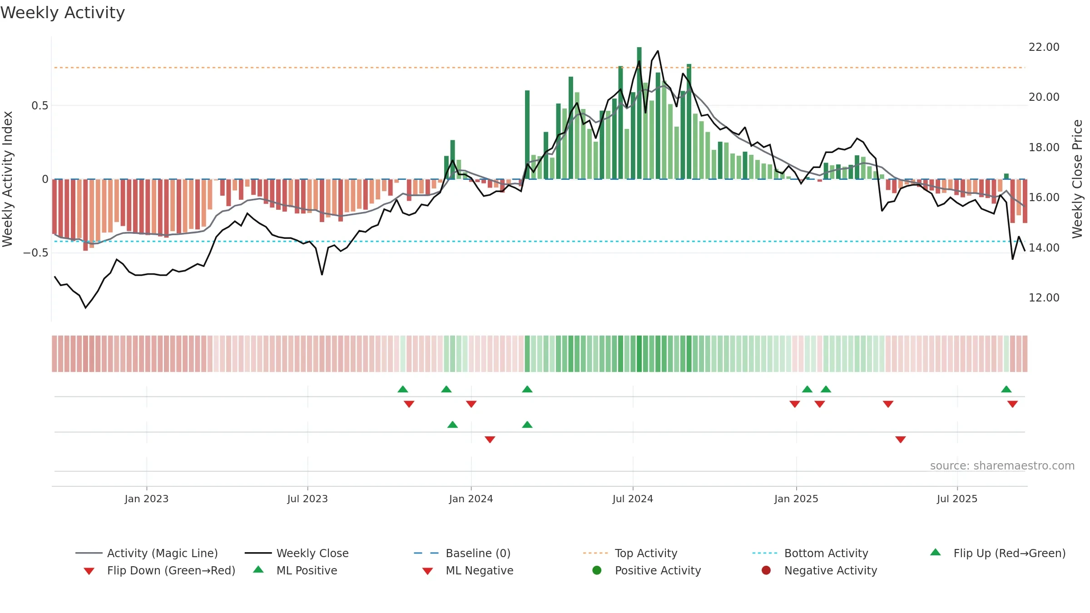Image resolution: width=1090 pixels, height=613 pixels.
Task: Click the 16.00 price axis label
Action: 1044,198
